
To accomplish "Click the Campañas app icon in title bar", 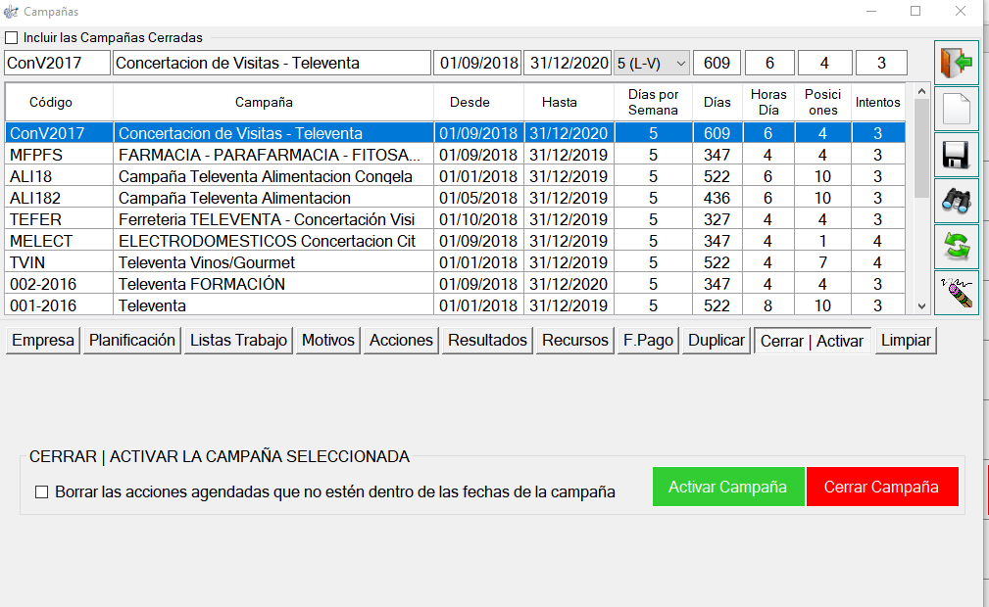I will pyautogui.click(x=11, y=12).
